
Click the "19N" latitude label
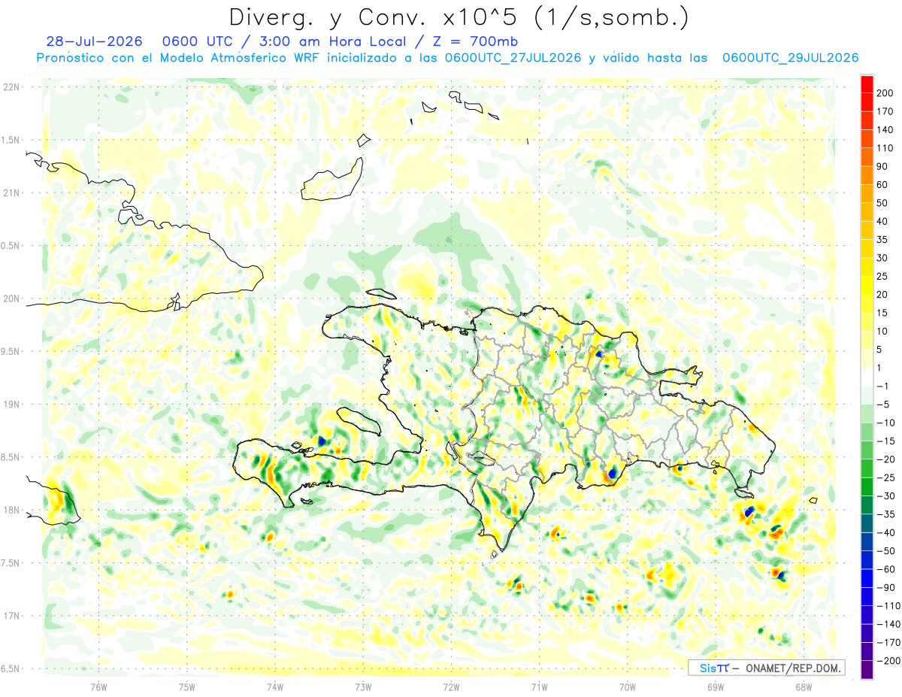11,405
